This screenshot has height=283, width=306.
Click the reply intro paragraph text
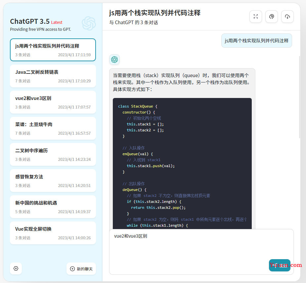coord(182,82)
